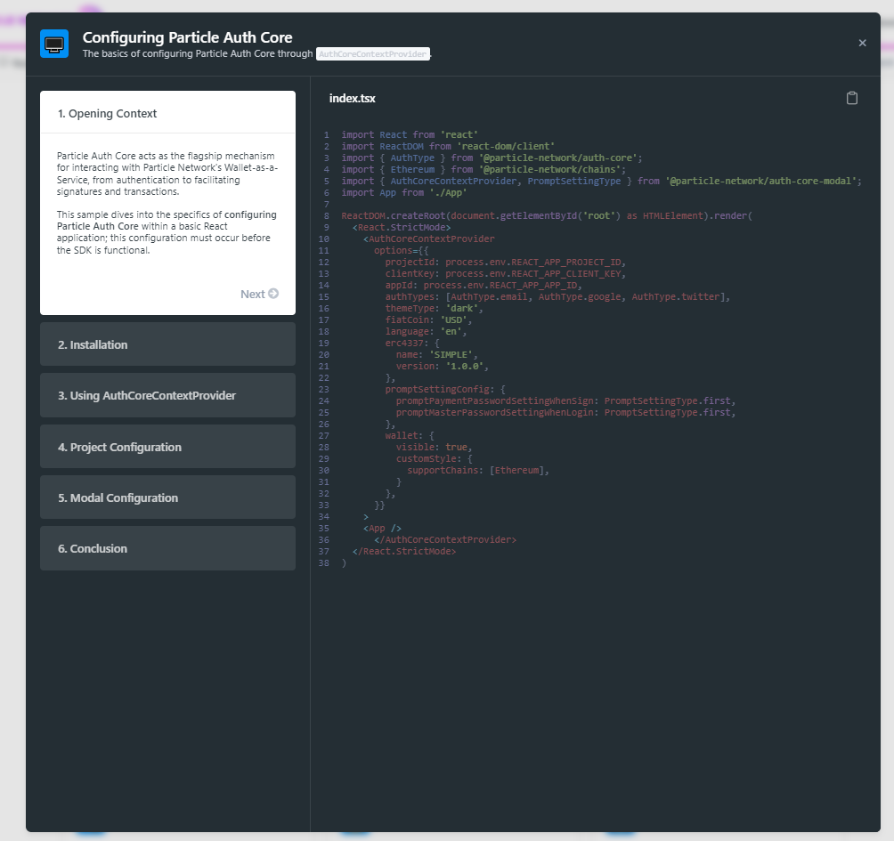The height and width of the screenshot is (841, 894).
Task: Click the '@particle-network/auth-core-modal' import string
Action: click(x=763, y=181)
